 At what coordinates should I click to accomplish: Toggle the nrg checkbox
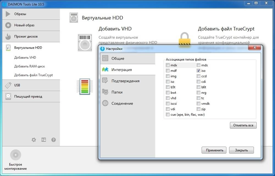point(198,93)
